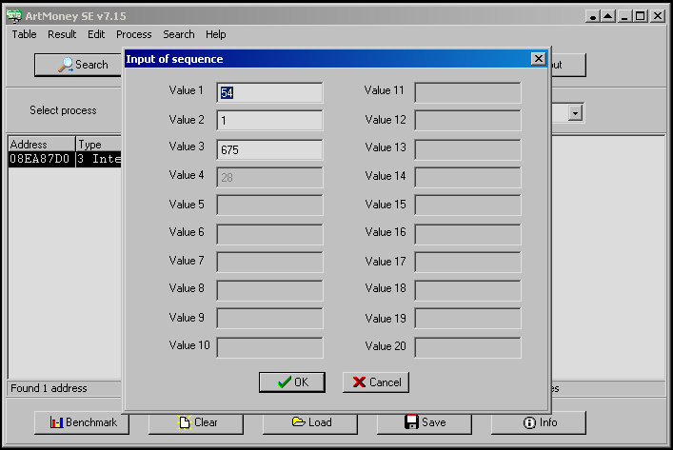
Task: Select address row 08EA87D0
Action: pos(66,159)
